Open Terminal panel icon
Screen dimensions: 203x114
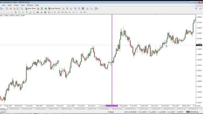coord(18,9)
